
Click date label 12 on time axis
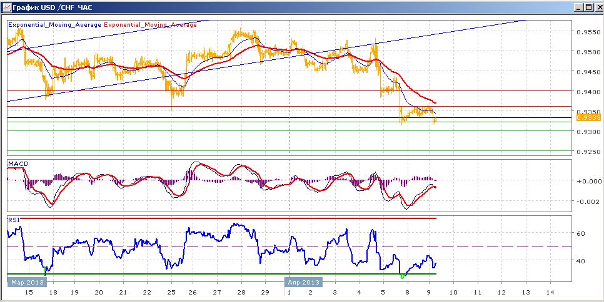coord(501,293)
